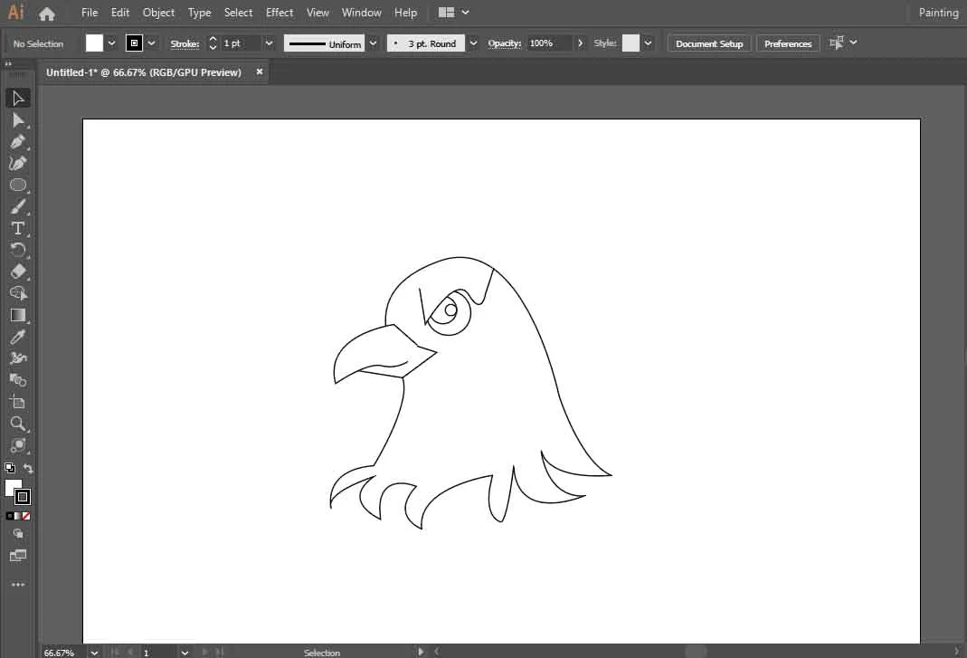Open brush definition dropdown
This screenshot has width=967, height=658.
pyautogui.click(x=474, y=43)
